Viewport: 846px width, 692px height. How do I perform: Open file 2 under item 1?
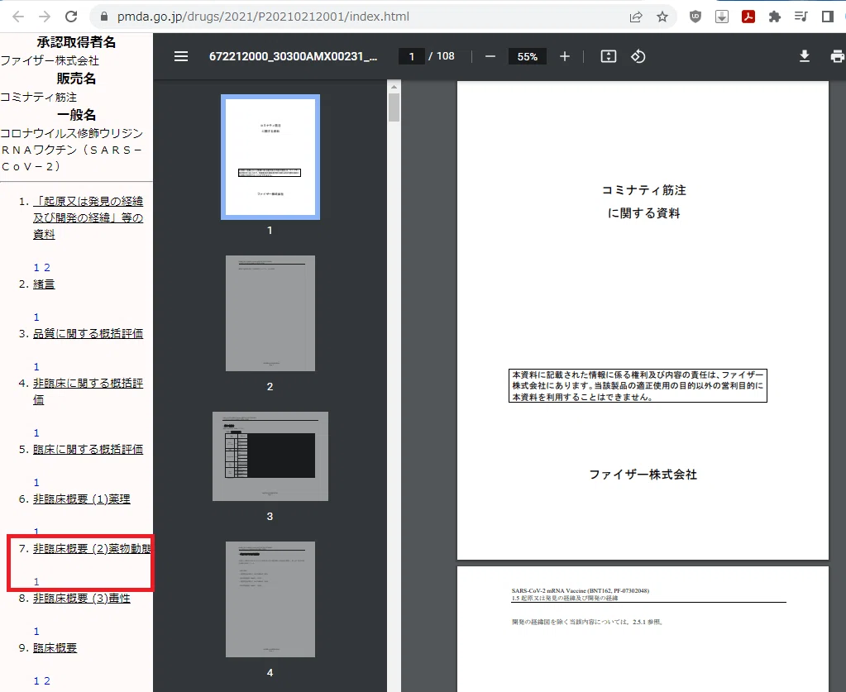47,268
